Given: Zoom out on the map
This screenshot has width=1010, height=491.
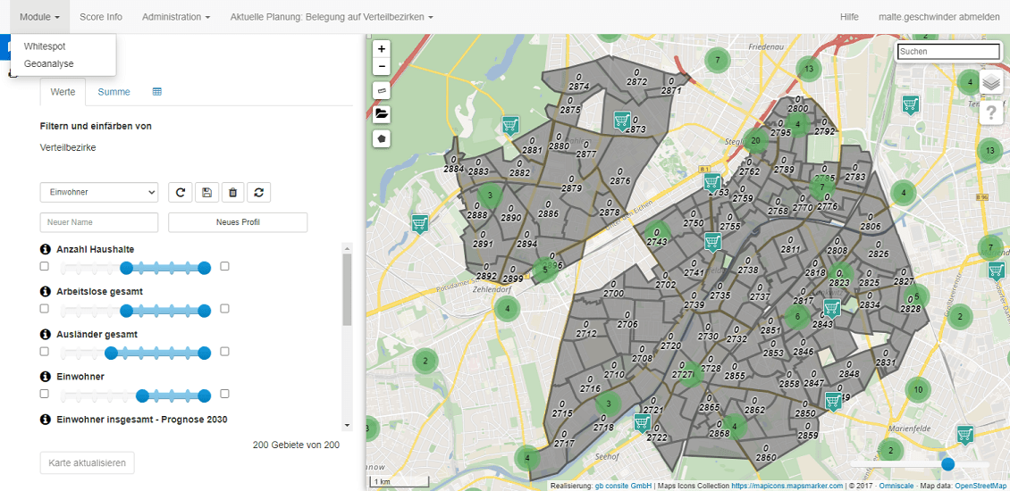Looking at the screenshot, I should coord(382,66).
